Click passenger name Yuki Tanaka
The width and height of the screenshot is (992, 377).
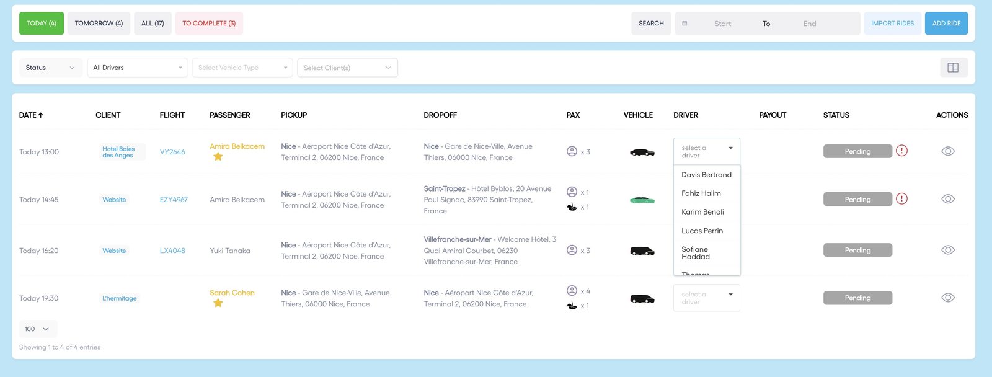coord(230,251)
